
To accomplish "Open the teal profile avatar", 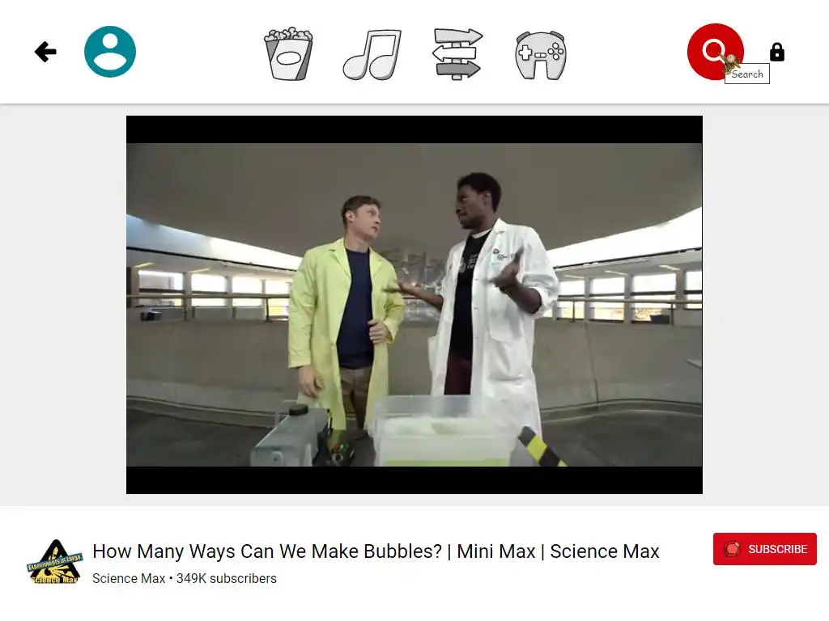I will [x=110, y=52].
